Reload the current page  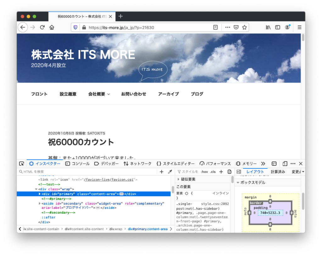tap(42, 27)
